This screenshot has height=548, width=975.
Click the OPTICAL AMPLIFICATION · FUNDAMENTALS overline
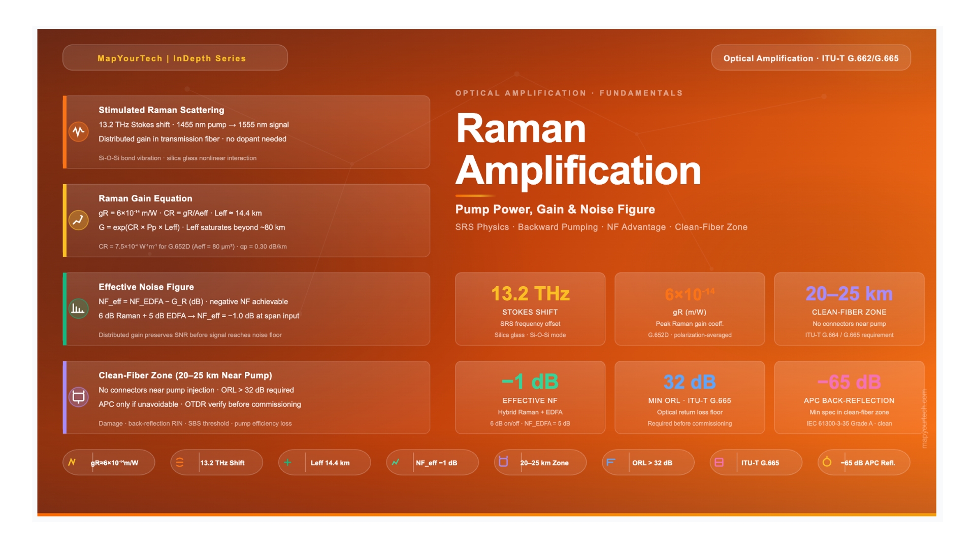tap(569, 93)
